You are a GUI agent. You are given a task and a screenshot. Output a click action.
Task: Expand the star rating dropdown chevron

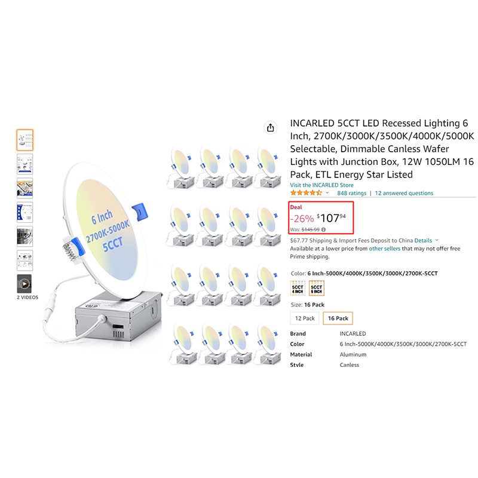[327, 192]
